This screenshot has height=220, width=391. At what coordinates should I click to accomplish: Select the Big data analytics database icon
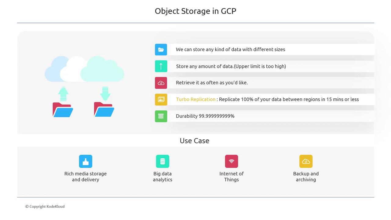tap(163, 161)
